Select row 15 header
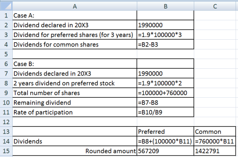238x157 pixels. point(6,151)
